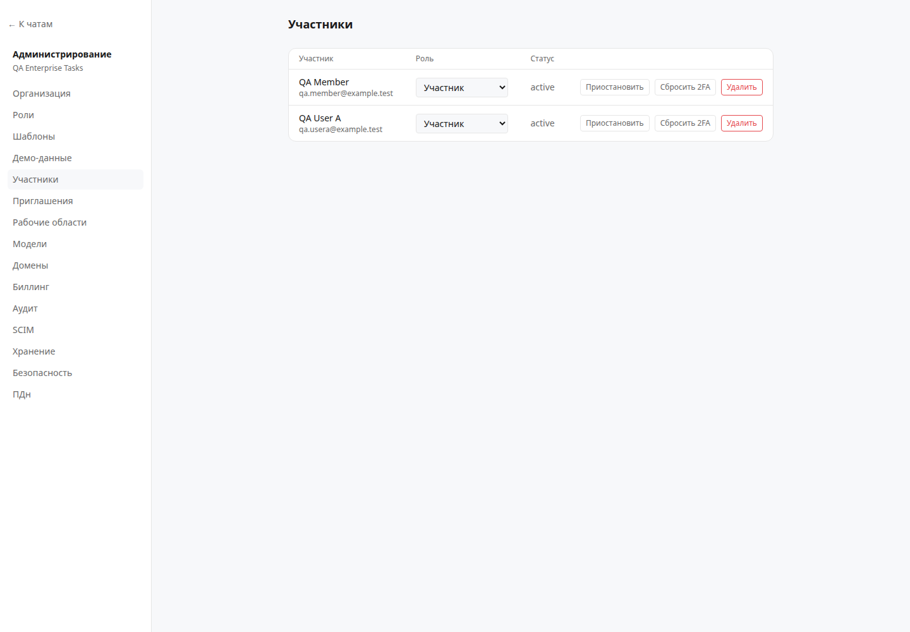Screen dimensions: 910x632
Task: Expand role dropdown for QA User A
Action: 461,123
